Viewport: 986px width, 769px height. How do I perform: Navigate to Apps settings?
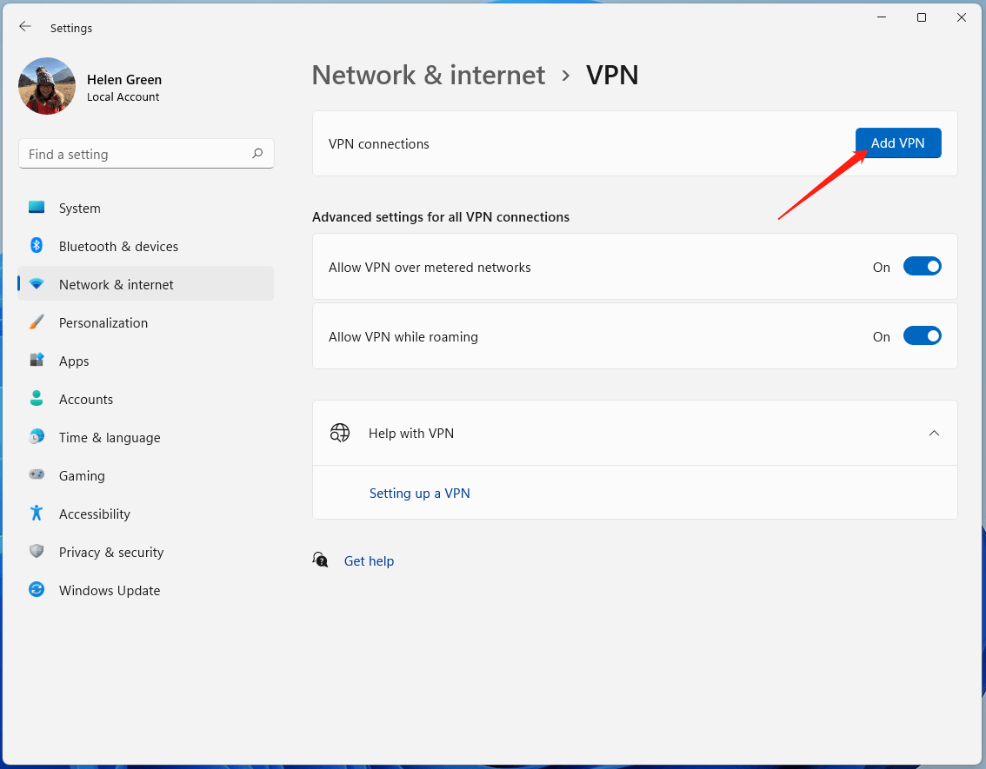coord(146,361)
